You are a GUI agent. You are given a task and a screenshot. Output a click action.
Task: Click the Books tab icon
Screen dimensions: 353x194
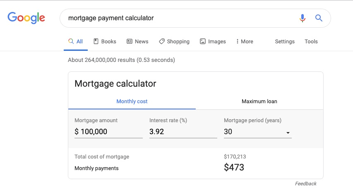96,41
